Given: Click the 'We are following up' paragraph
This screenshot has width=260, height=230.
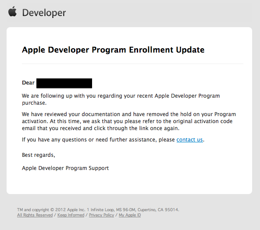Looking at the screenshot, I should click(121, 99).
